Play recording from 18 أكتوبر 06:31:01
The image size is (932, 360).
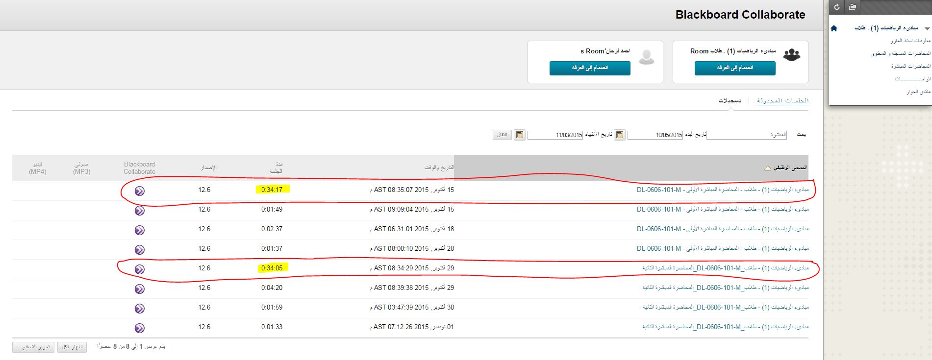[x=140, y=230]
